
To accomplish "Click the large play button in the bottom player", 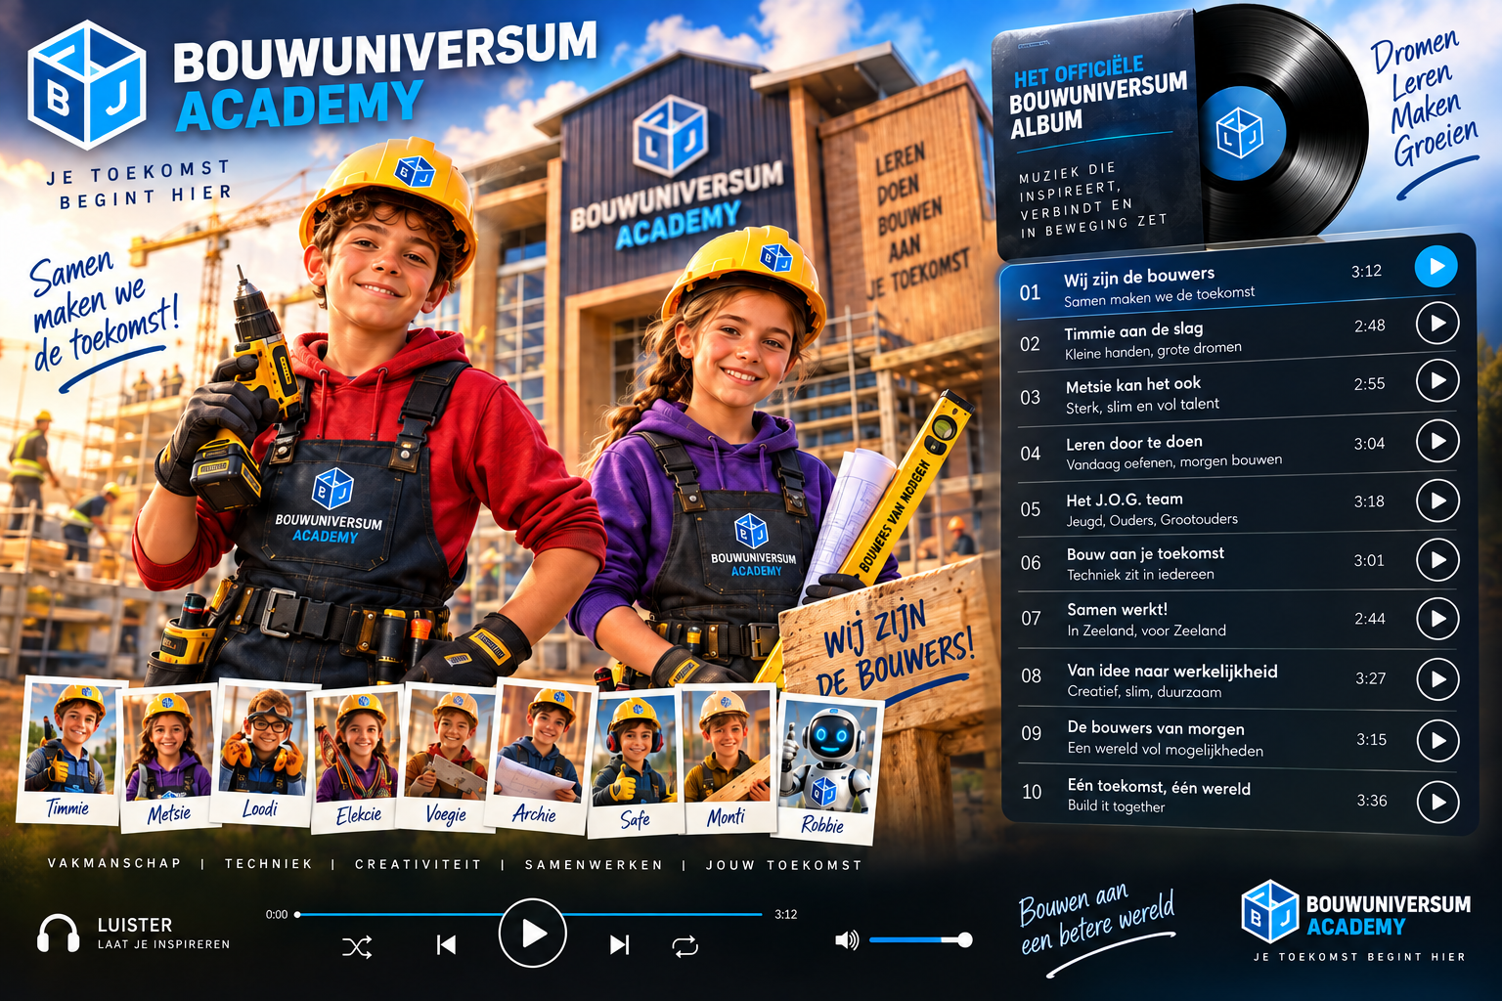I will 533,934.
